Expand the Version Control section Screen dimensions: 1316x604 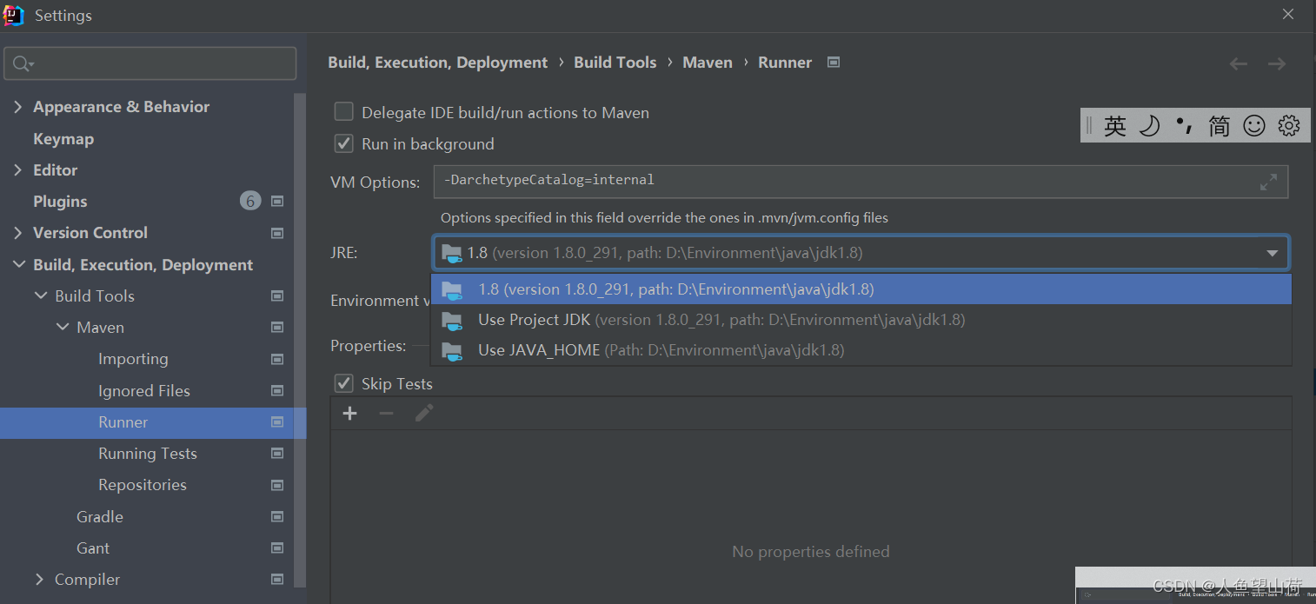[18, 233]
